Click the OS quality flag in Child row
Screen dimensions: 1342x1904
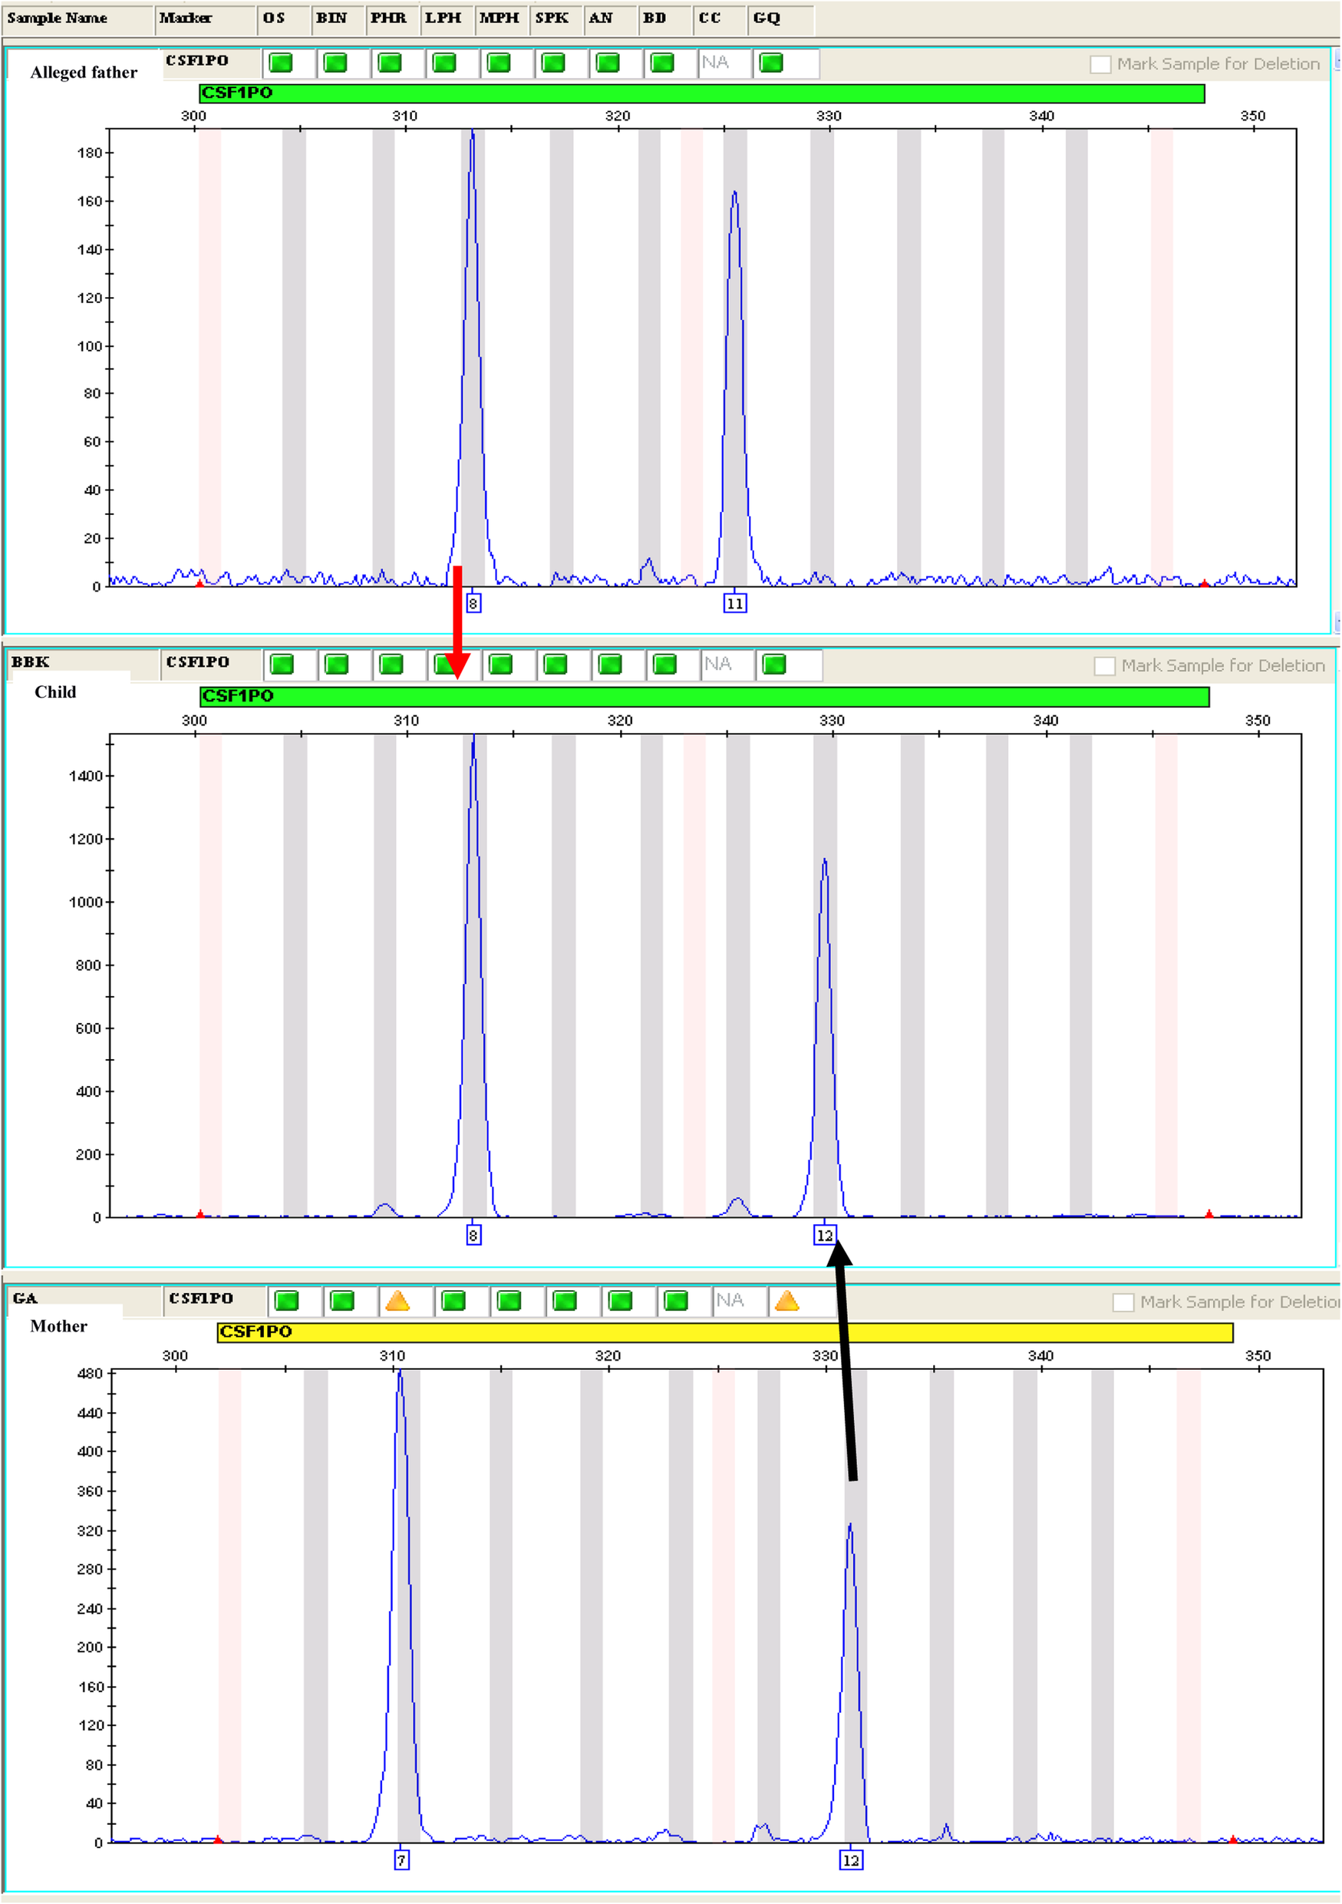(282, 665)
